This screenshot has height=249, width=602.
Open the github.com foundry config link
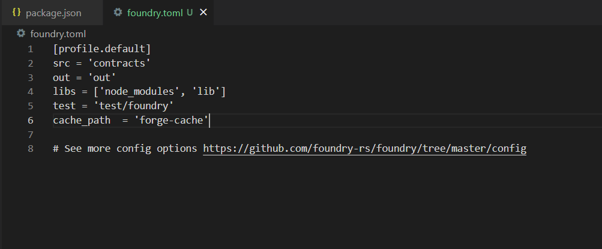point(365,148)
